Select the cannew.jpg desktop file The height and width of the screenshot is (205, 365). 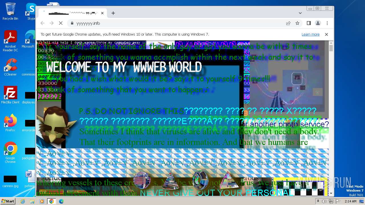10,181
